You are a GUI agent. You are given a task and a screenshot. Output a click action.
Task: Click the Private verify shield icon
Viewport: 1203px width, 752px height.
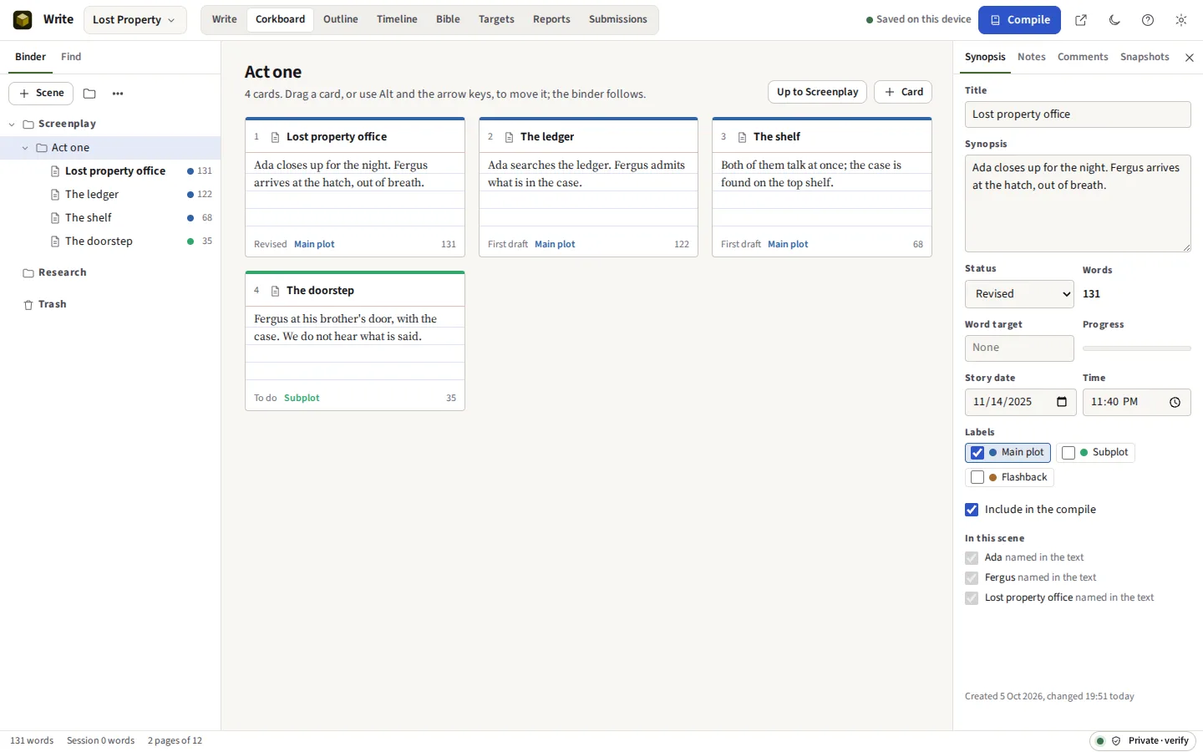(x=1116, y=741)
